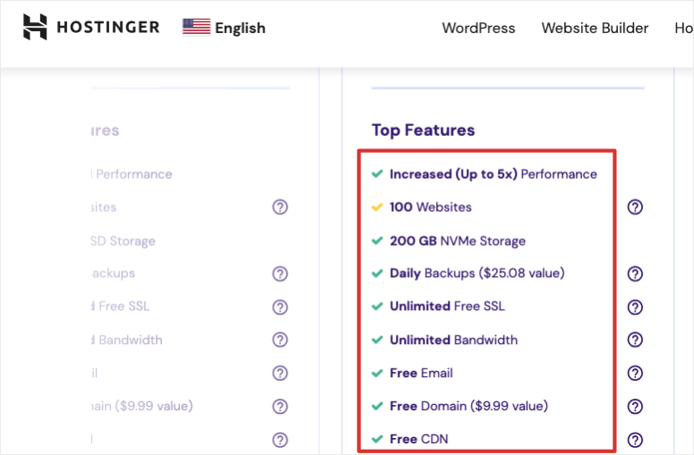Click green checkmark beside Free CDN
Screen dimensions: 694x455
[x=377, y=439]
